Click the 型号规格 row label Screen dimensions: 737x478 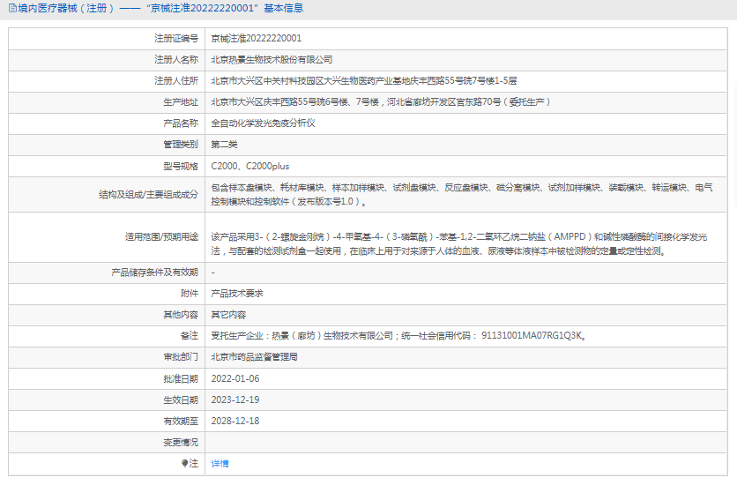181,167
